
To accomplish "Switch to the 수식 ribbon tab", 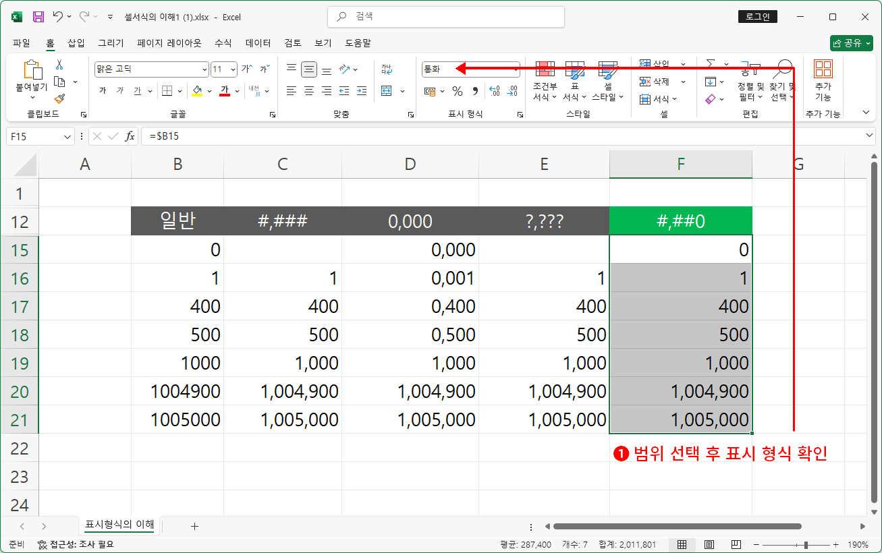I will (223, 43).
